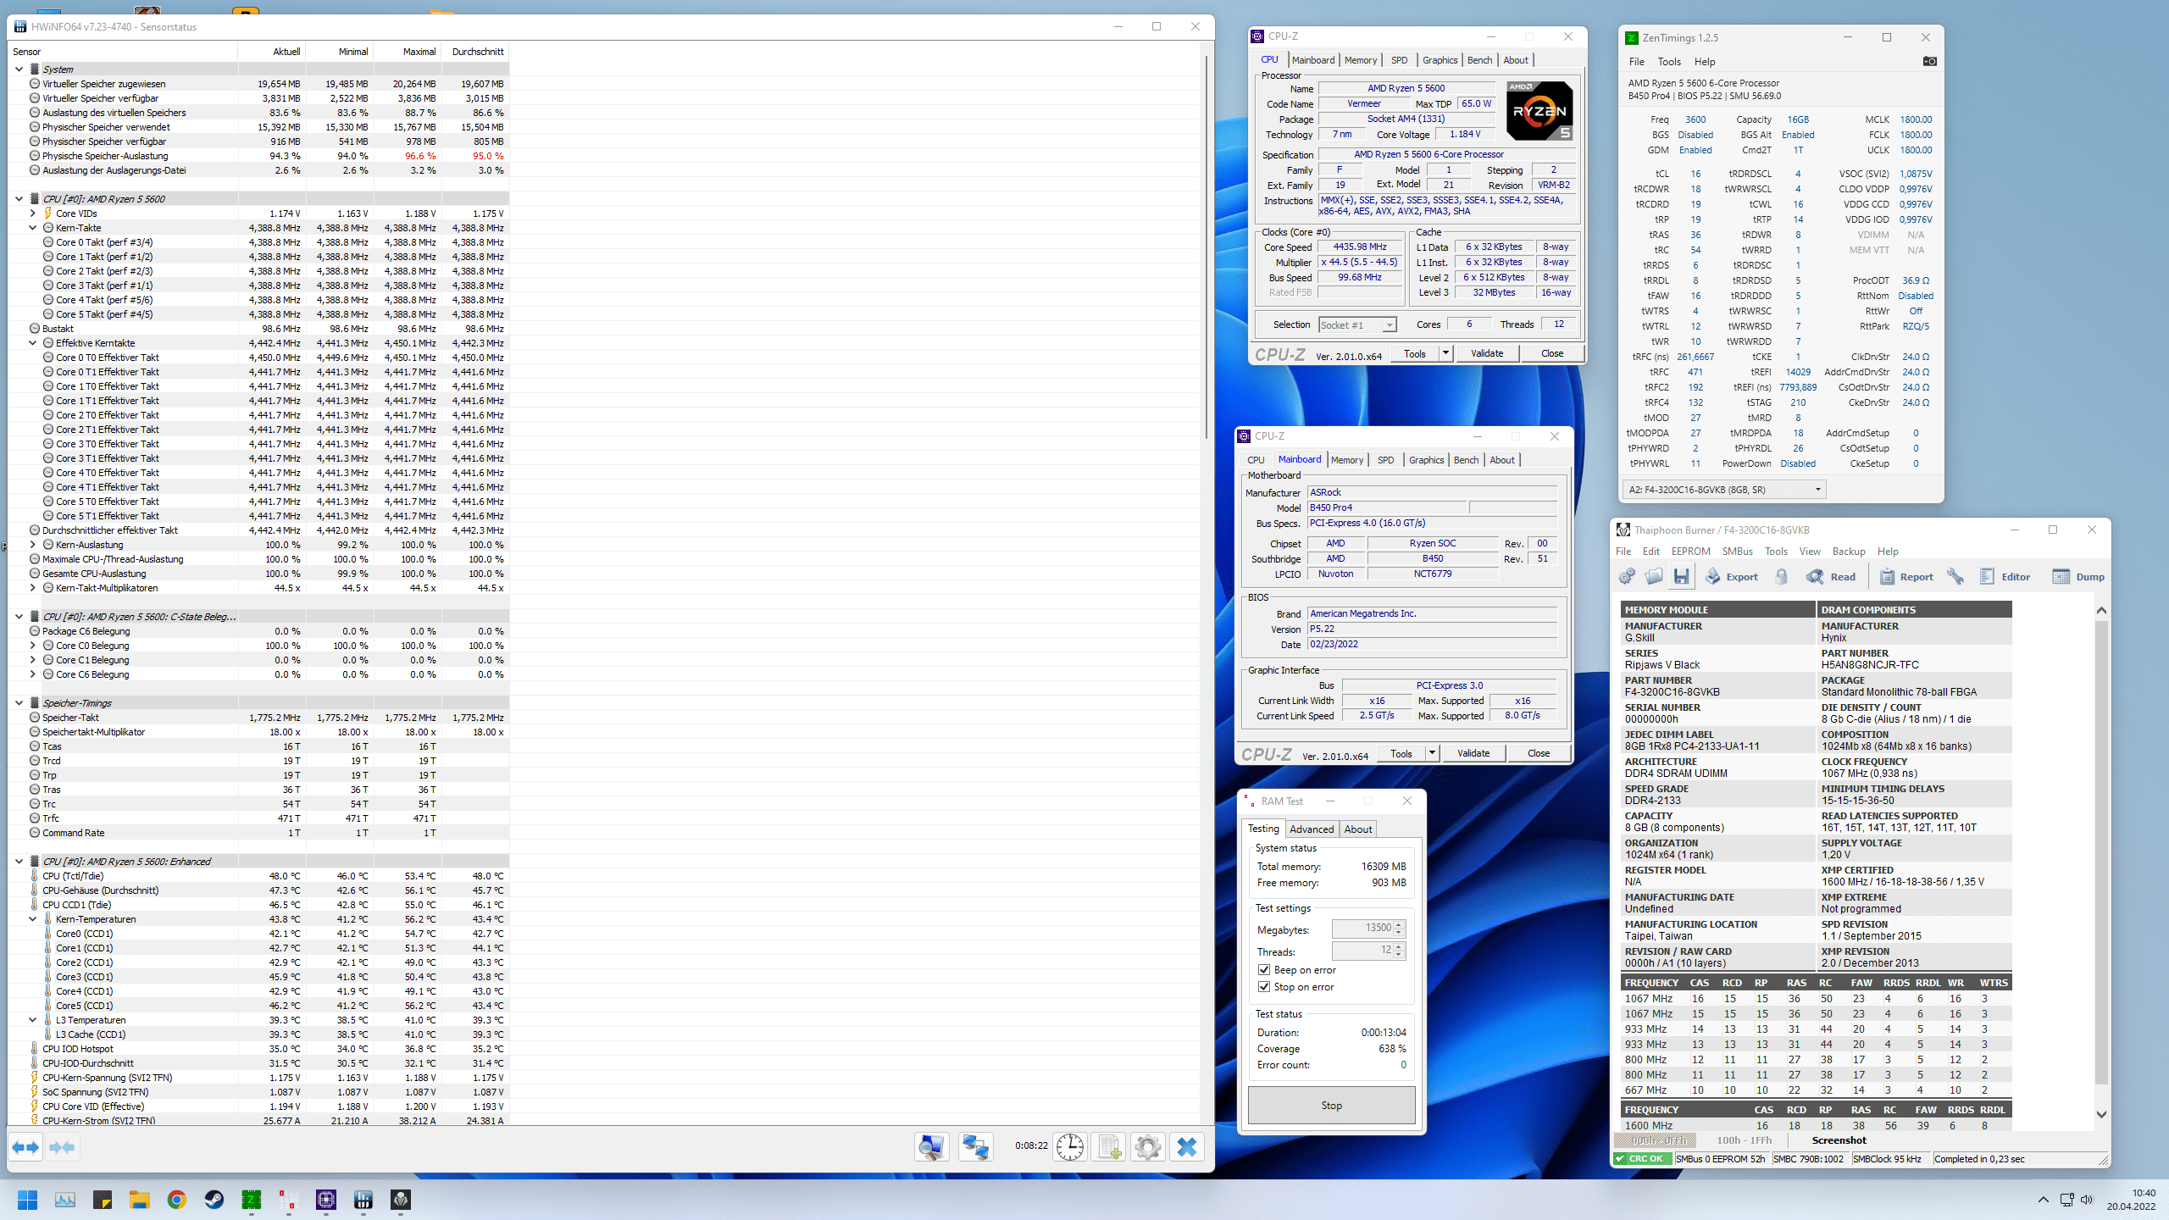This screenshot has height=1220, width=2169.
Task: Click Close in lower CPU-Z window
Action: tap(1539, 753)
